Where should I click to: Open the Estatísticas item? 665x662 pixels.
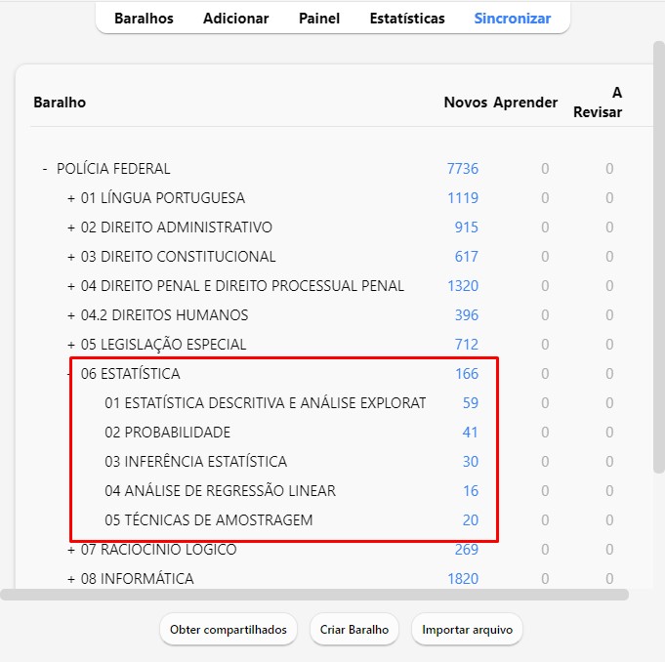[407, 19]
